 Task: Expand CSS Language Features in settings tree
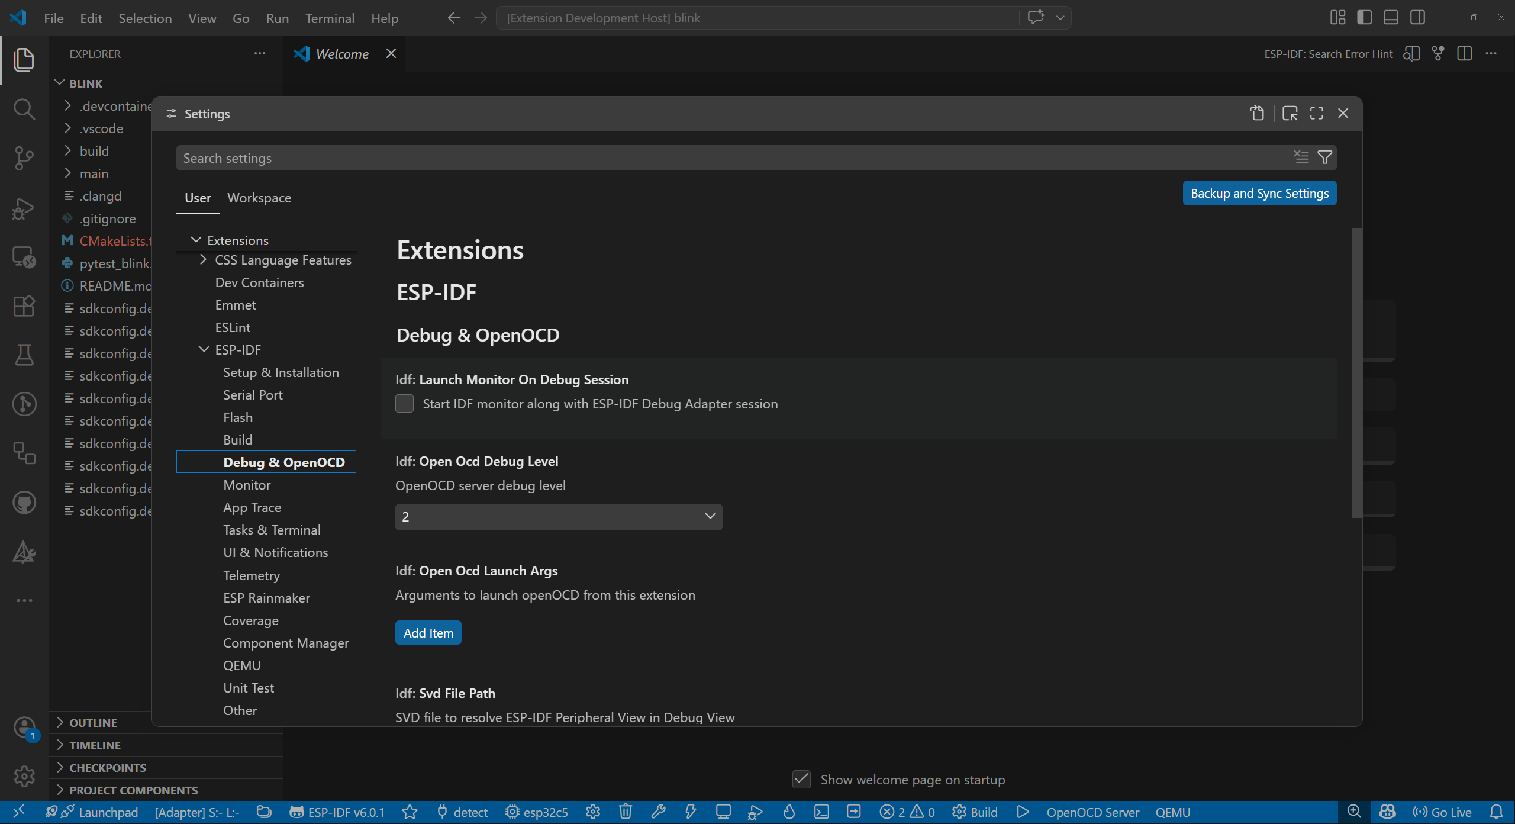pyautogui.click(x=204, y=260)
